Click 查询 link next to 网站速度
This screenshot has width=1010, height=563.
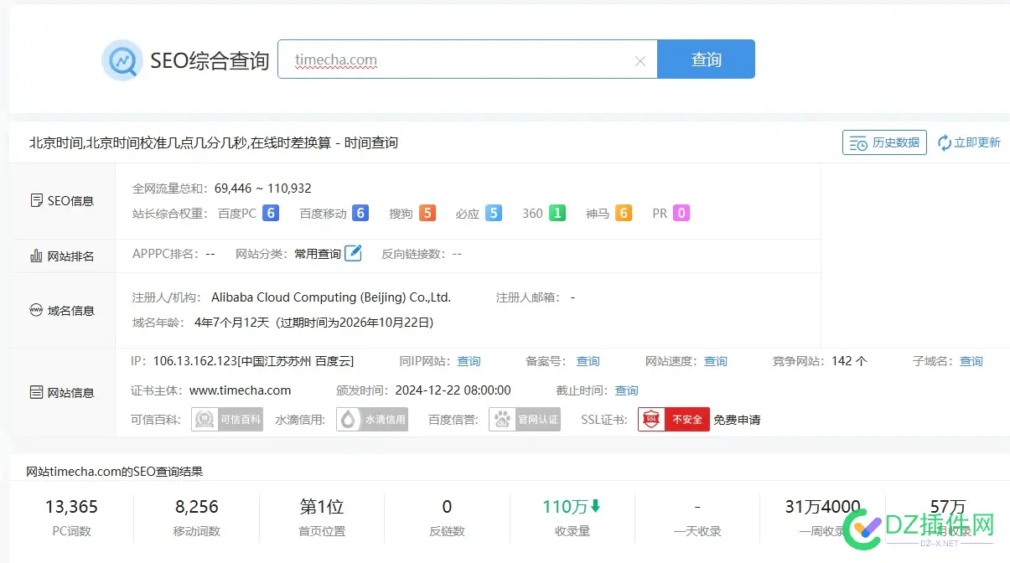point(715,361)
